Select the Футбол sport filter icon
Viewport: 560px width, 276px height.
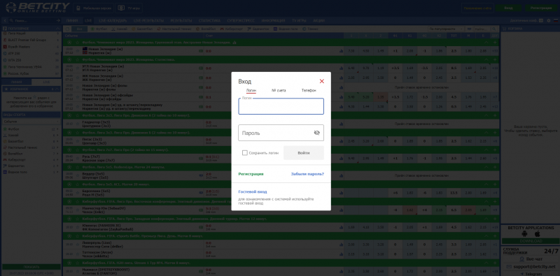pyautogui.click(x=92, y=29)
